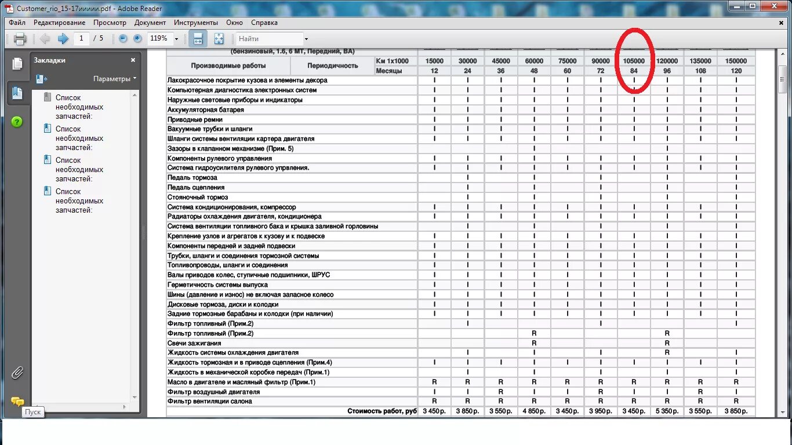The height and width of the screenshot is (445, 792).
Task: Click the 5 350р. cost cell
Action: point(667,411)
